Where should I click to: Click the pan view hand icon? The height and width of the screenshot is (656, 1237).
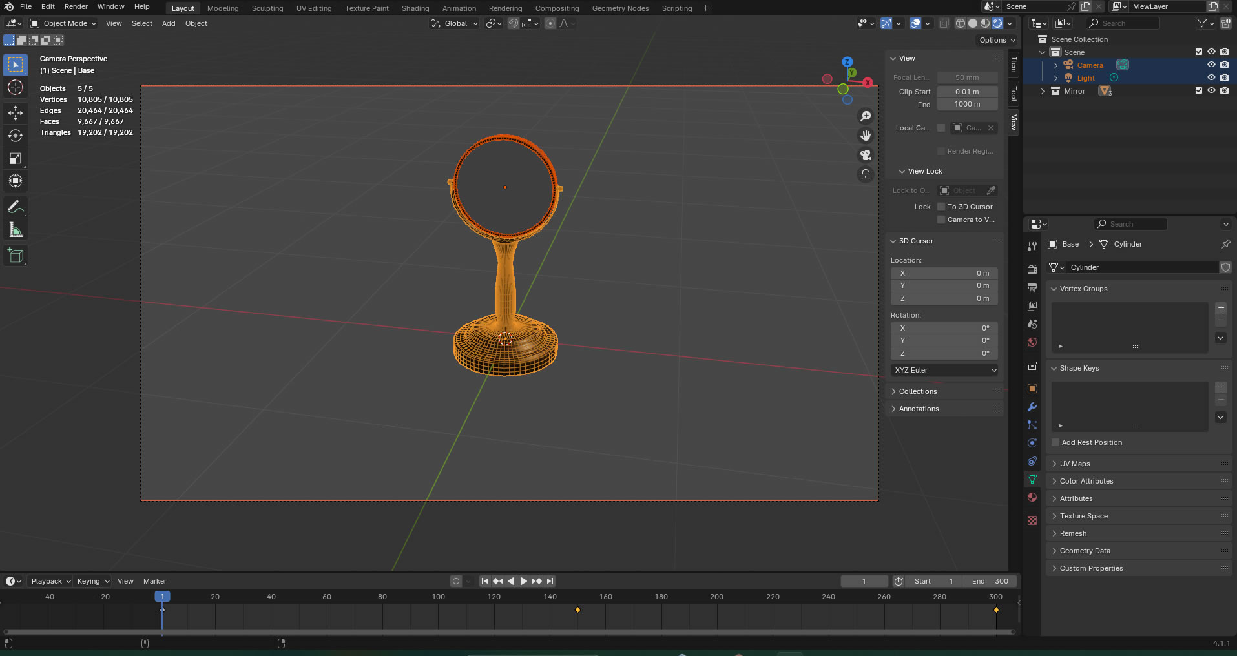[x=866, y=136]
